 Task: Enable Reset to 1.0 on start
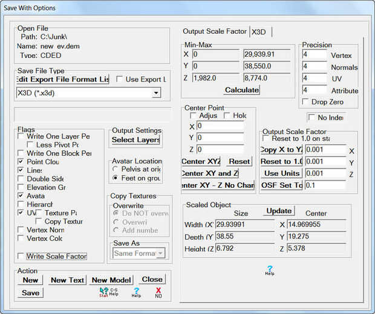point(266,138)
